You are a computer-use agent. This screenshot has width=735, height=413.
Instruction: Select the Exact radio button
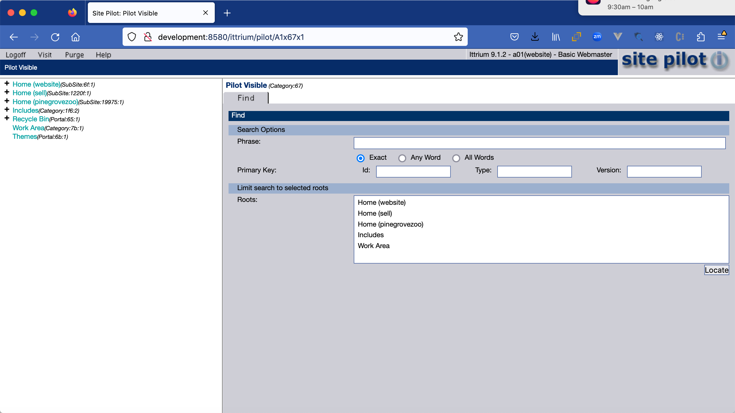[361, 158]
